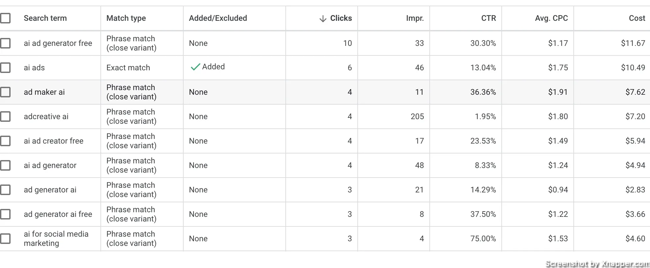The width and height of the screenshot is (650, 268).
Task: Sort table by Impr. column
Action: point(415,18)
